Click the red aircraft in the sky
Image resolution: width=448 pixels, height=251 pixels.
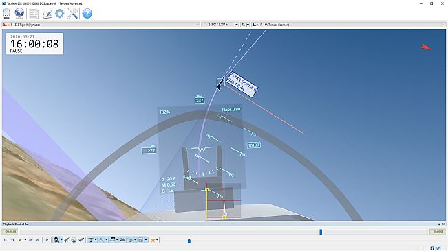click(x=426, y=47)
